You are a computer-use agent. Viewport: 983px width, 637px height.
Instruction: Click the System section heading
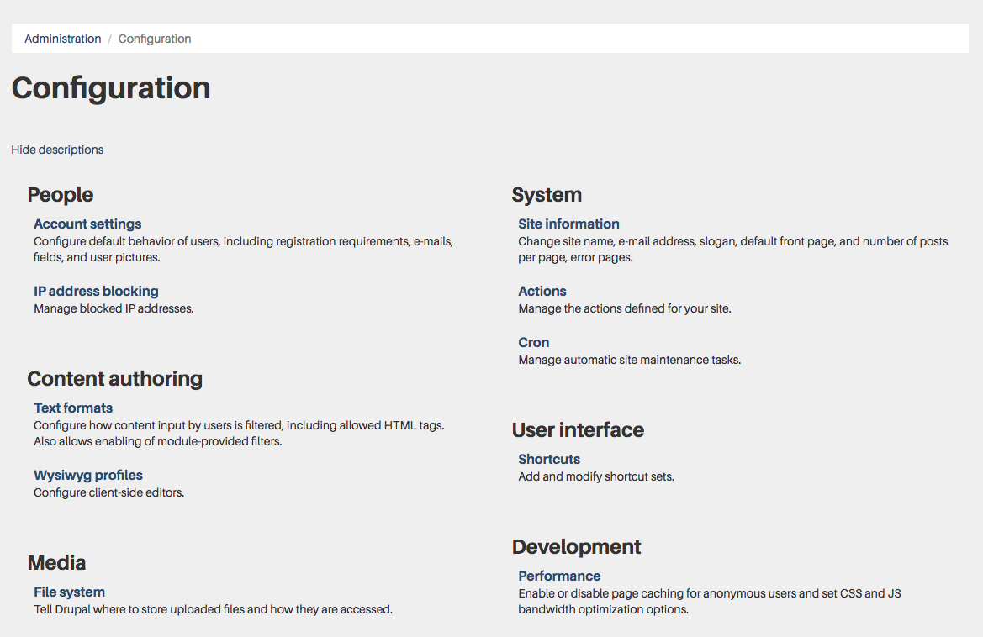pos(547,195)
